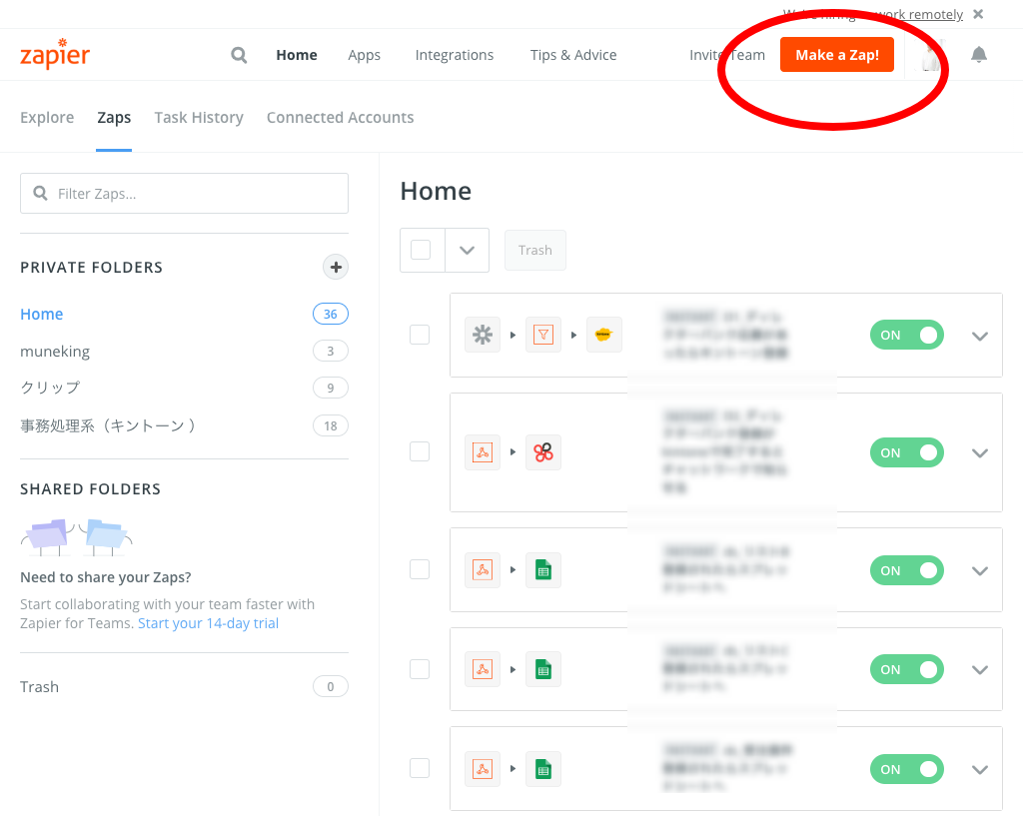Click the Home folder count badge 36
Screen dimensions: 1023x816
pos(331,315)
